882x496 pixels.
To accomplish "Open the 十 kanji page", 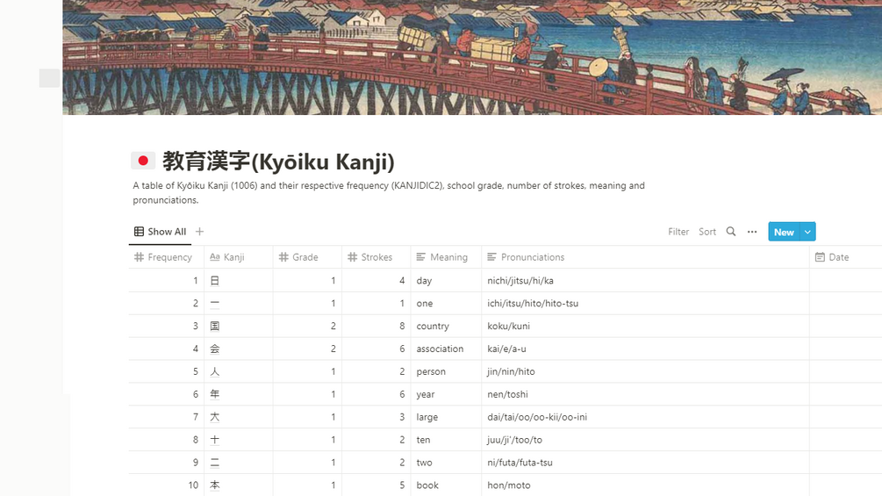I will pyautogui.click(x=215, y=440).
